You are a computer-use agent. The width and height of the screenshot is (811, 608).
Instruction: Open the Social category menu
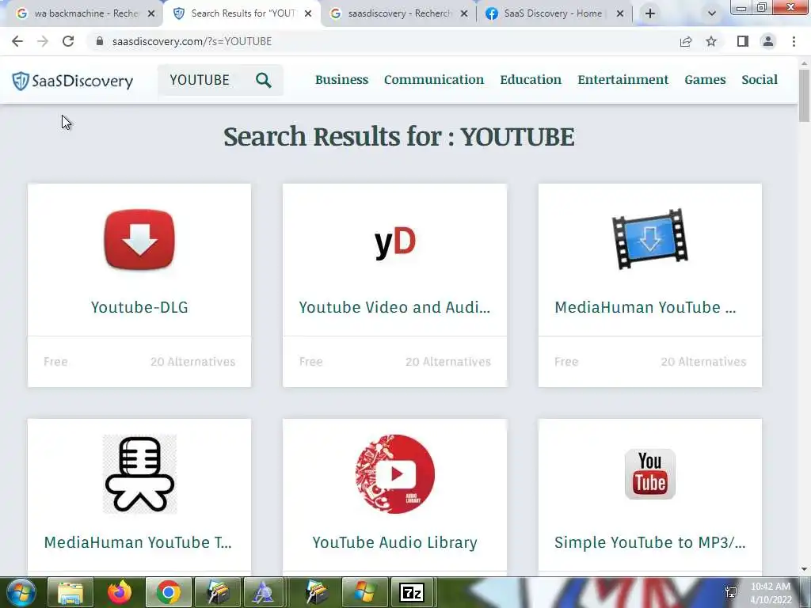tap(760, 80)
